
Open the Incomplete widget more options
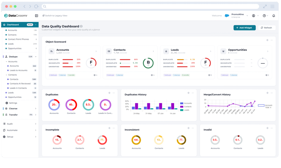tap(114, 128)
